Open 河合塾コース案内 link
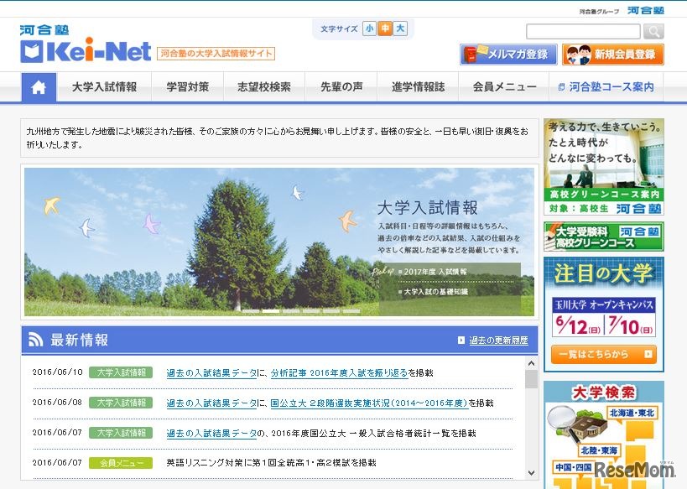This screenshot has height=489, width=687. (x=606, y=86)
